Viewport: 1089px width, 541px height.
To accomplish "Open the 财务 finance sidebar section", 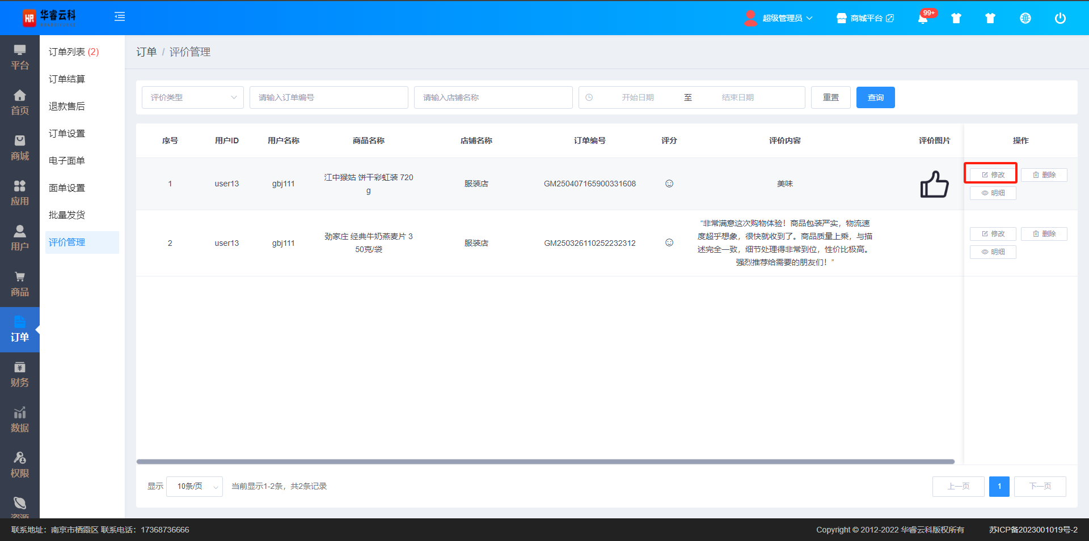I will tap(20, 374).
